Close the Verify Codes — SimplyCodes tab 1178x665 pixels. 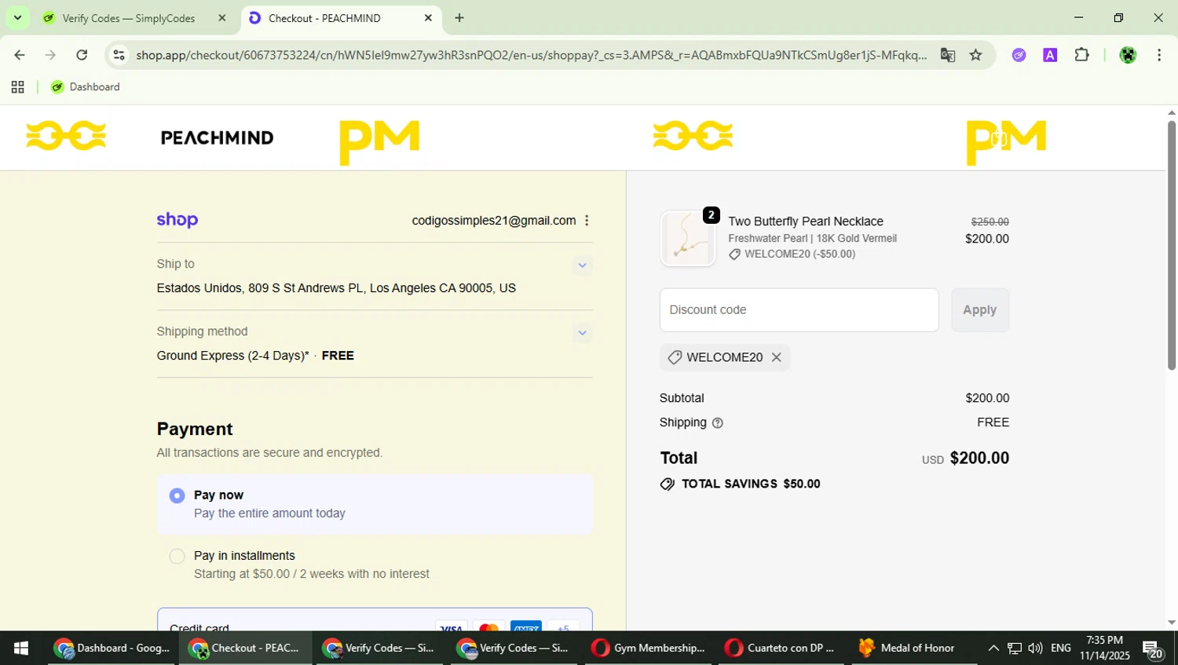(222, 18)
